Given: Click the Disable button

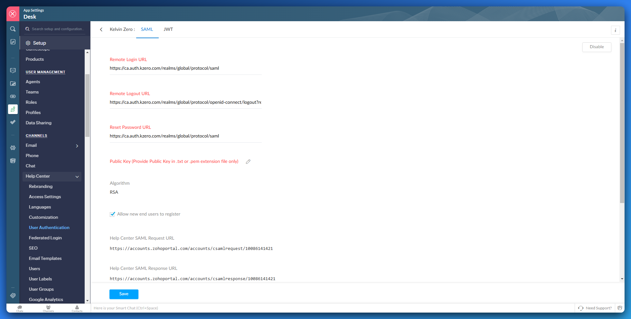Looking at the screenshot, I should tap(597, 47).
